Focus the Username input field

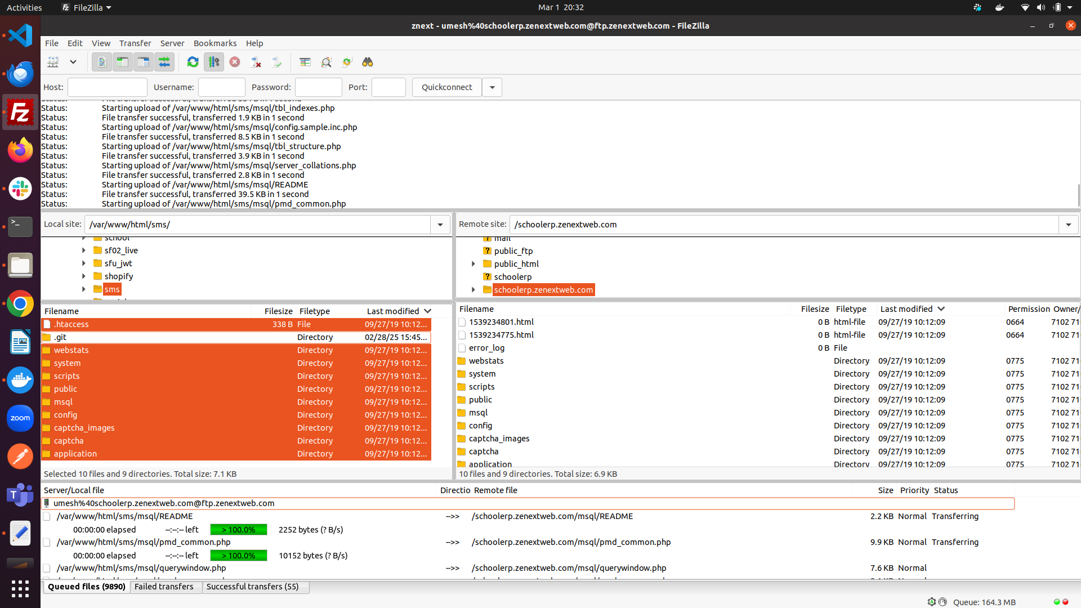221,87
